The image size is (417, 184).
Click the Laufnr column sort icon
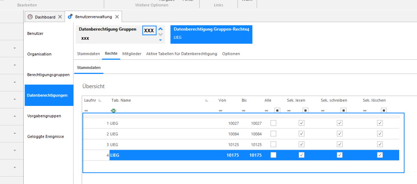tap(100, 101)
